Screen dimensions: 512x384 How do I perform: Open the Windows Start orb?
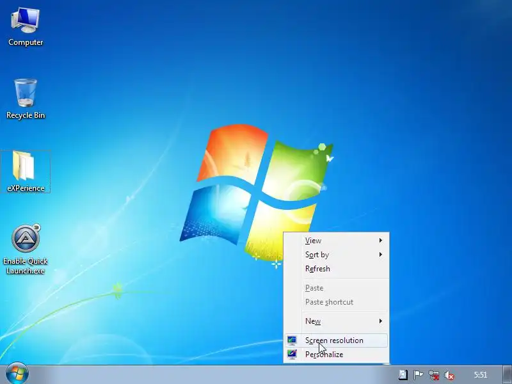[x=17, y=374]
